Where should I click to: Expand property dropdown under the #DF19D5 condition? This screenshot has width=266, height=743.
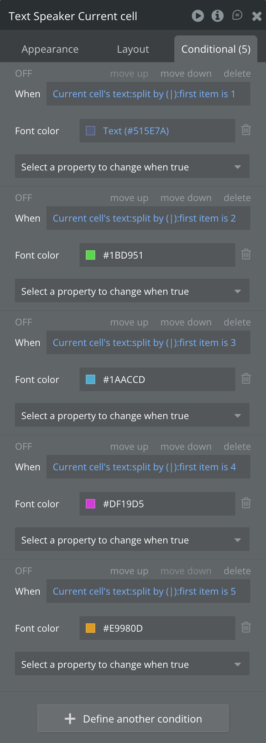[132, 540]
